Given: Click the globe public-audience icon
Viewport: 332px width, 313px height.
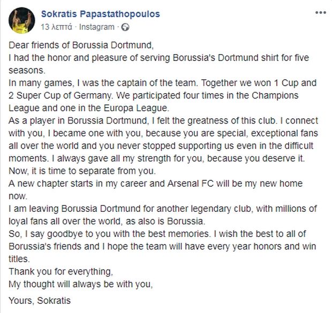Looking at the screenshot, I should (x=125, y=27).
